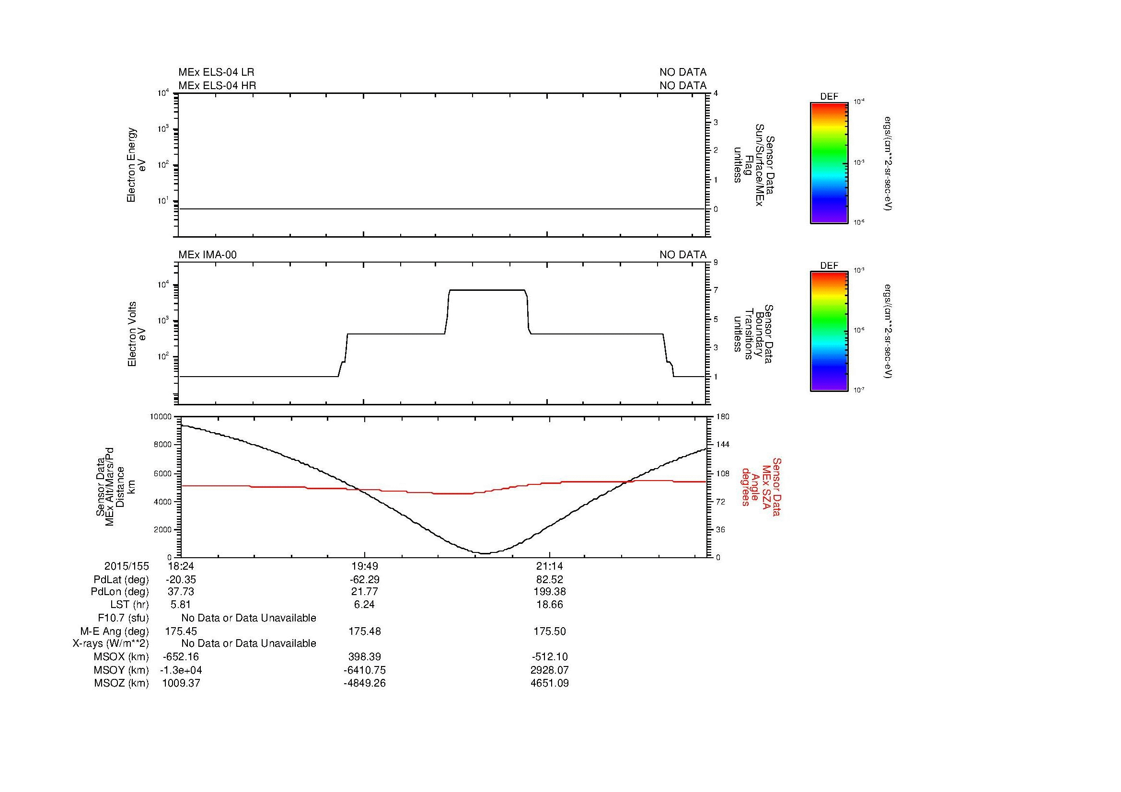Click X-rays No Data or Data Unavailable
Viewport: 1121px width, 792px height.
point(249,643)
